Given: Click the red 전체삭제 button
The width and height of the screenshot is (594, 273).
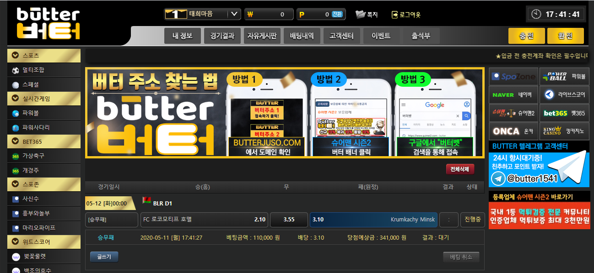Looking at the screenshot, I should coord(460,169).
